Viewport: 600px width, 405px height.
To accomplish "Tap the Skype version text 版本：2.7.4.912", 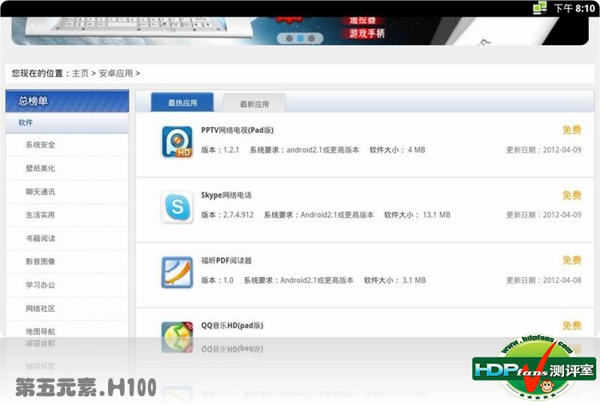I will pyautogui.click(x=228, y=215).
